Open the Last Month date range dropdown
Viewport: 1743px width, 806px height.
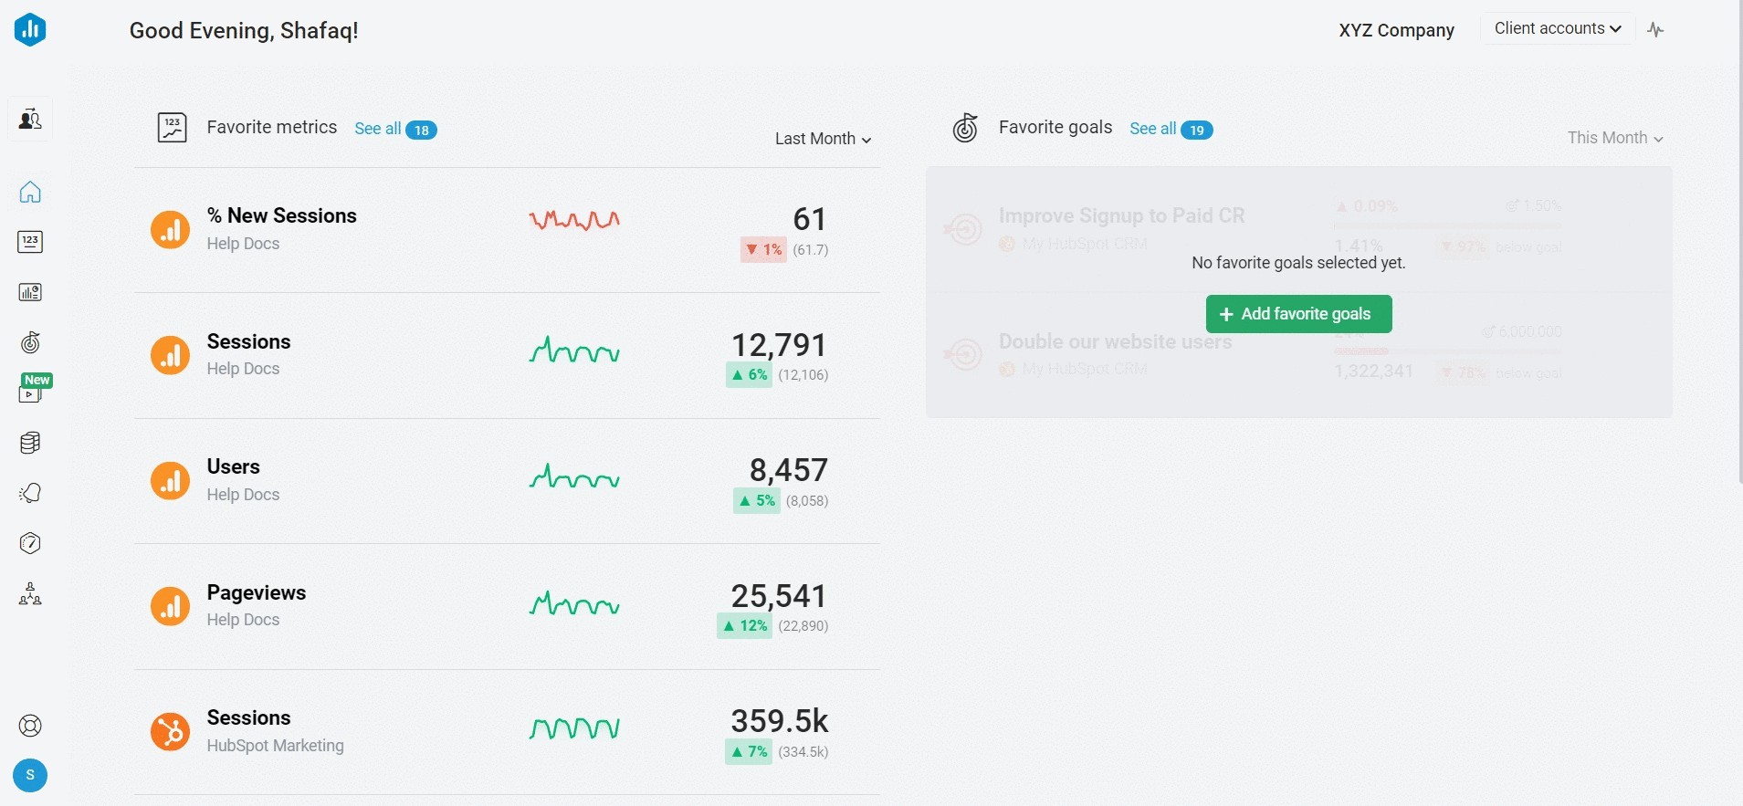click(x=823, y=139)
